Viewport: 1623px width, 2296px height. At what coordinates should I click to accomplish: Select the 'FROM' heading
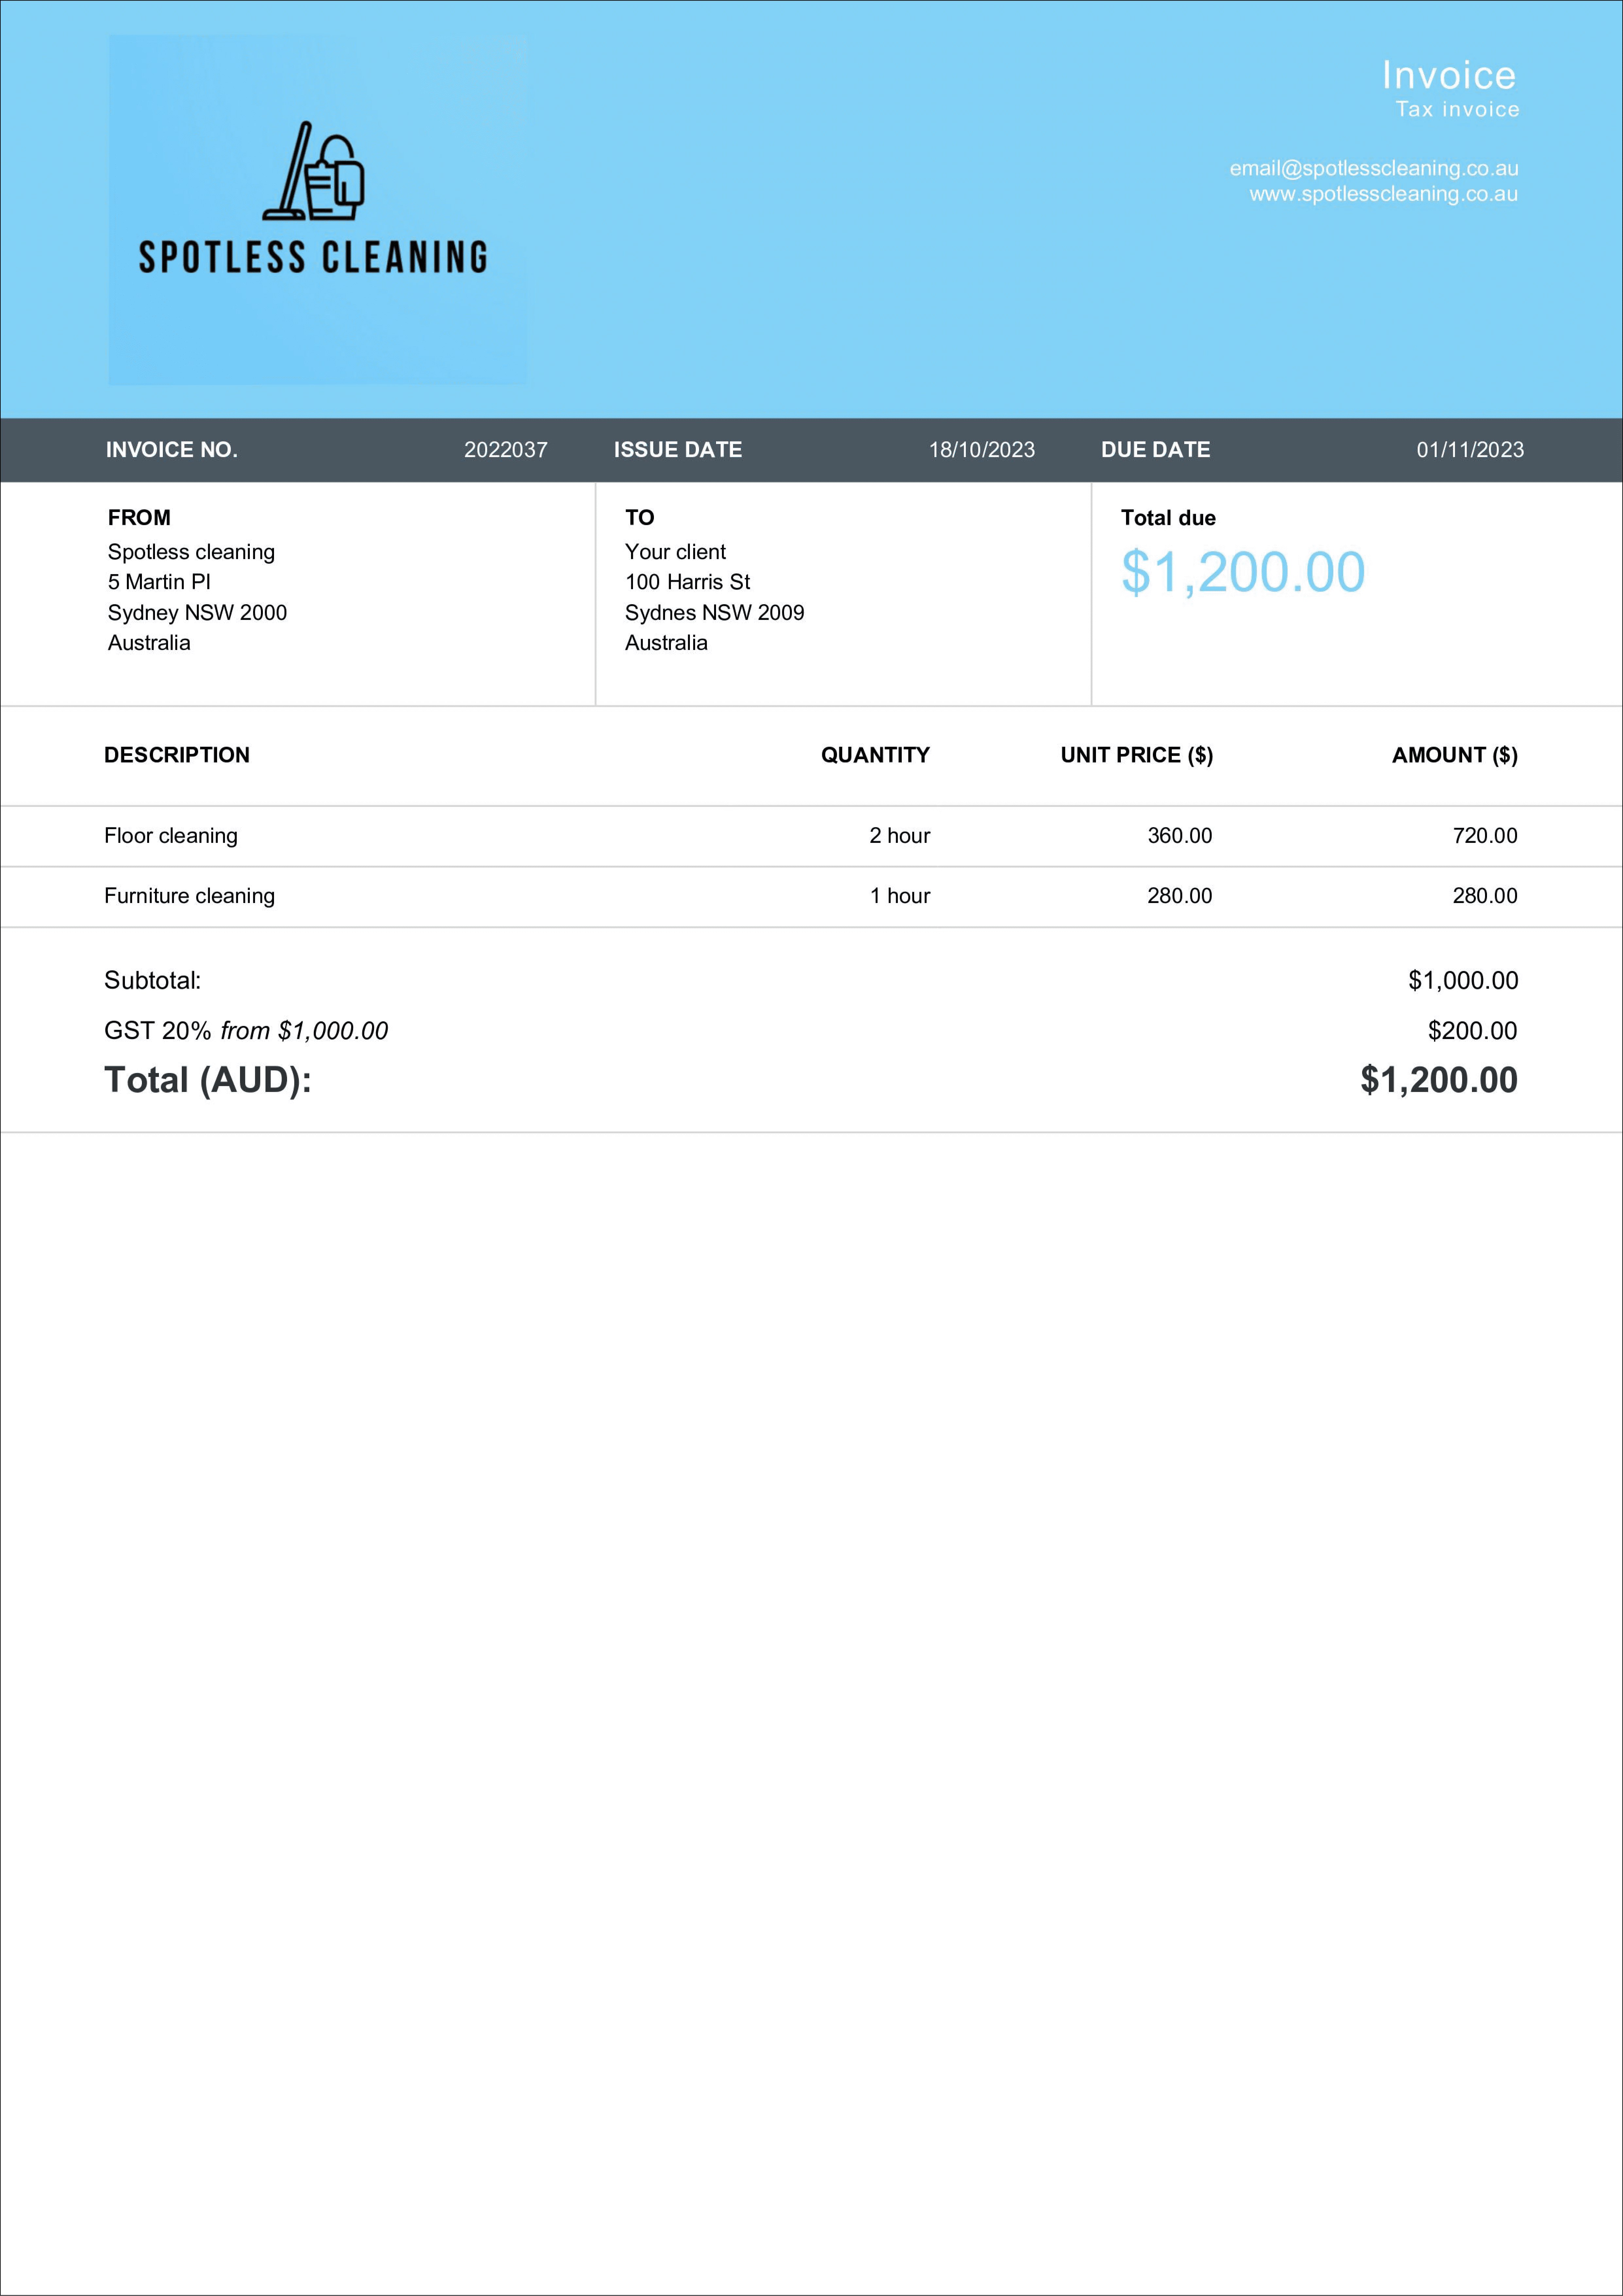139,518
